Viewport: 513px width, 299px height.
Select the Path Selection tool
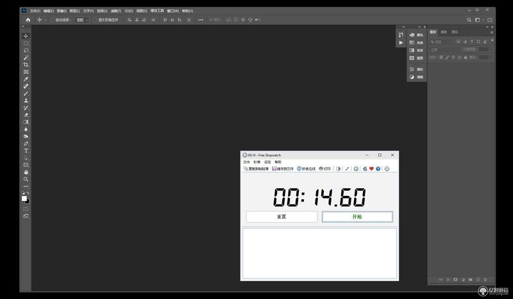26,158
